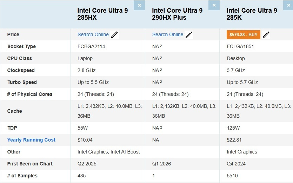Viewport: 293px width, 183px height.
Task: Click the # of Physical Cores label
Action: pyautogui.click(x=30, y=94)
